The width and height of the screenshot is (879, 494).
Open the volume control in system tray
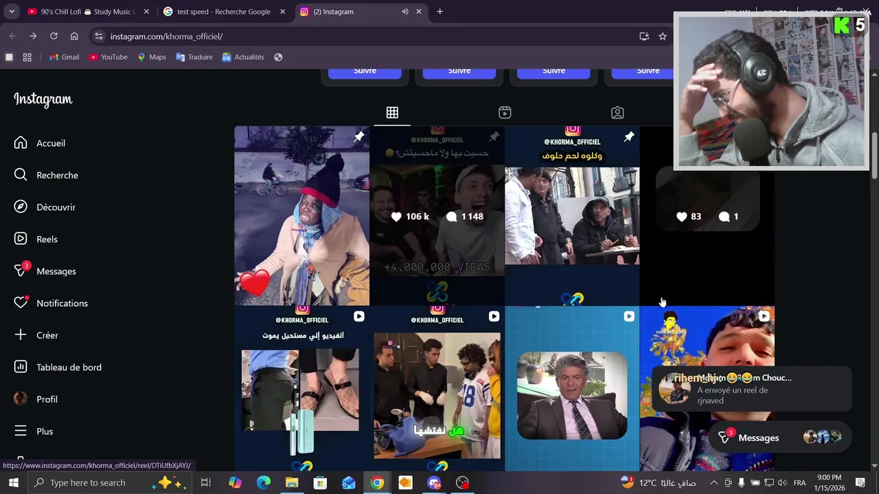(781, 482)
